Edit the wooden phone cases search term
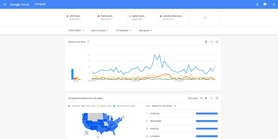Image resolution: width=278 pixels, height=139 pixels. tap(174, 18)
